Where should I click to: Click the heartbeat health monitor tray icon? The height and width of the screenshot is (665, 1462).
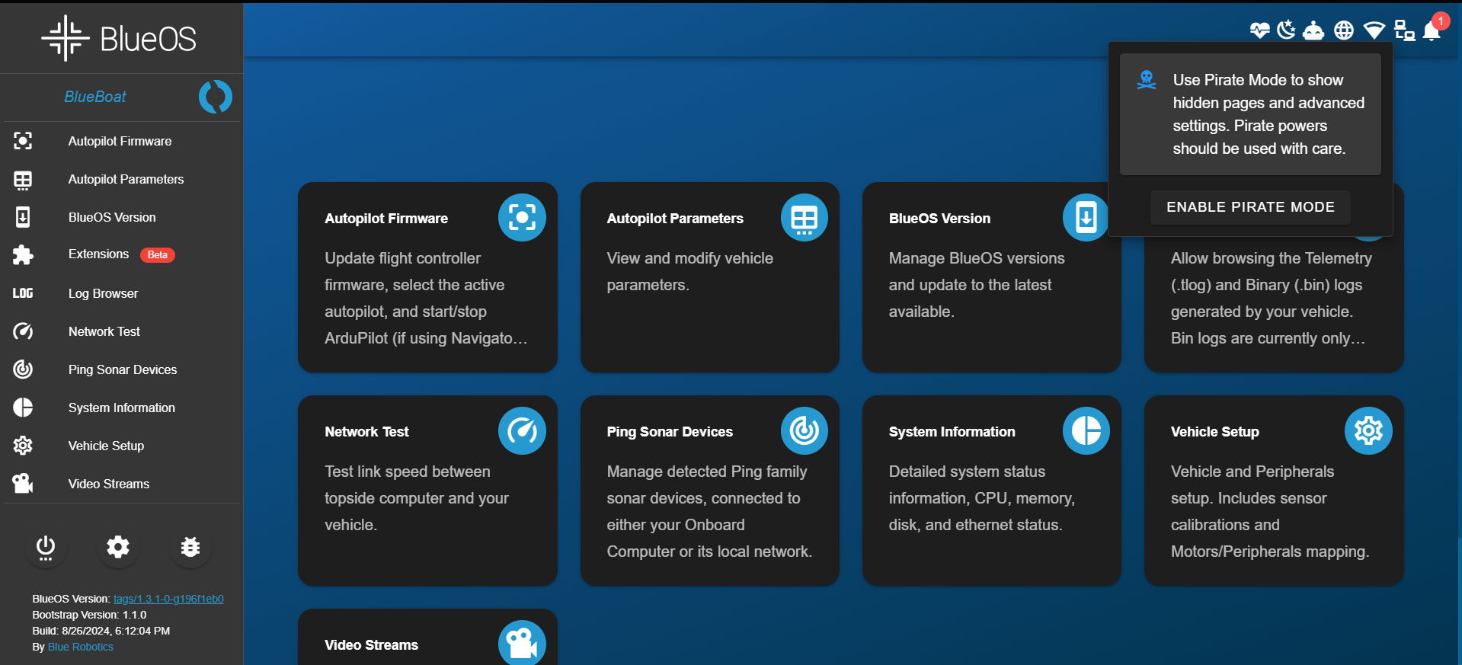[1260, 30]
